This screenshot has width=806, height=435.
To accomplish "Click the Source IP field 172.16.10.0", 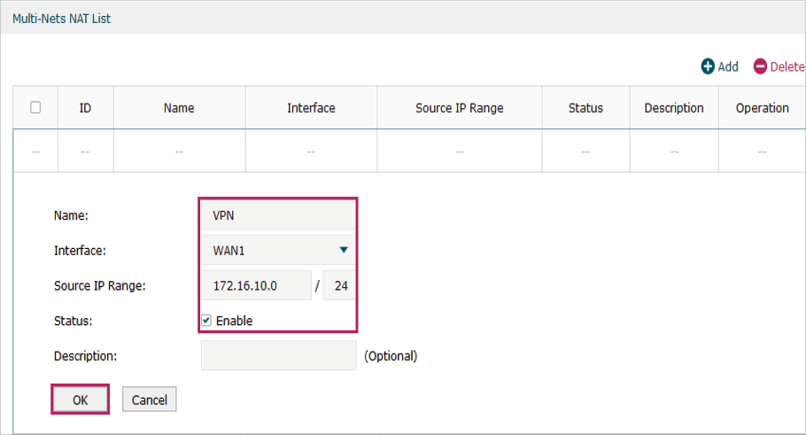I will click(x=256, y=286).
